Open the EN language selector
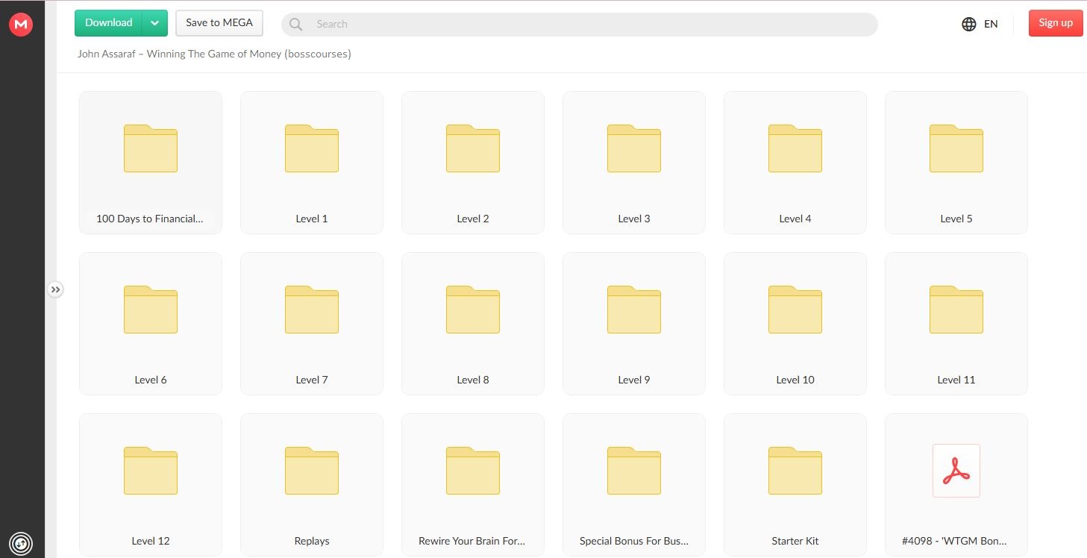 click(991, 24)
